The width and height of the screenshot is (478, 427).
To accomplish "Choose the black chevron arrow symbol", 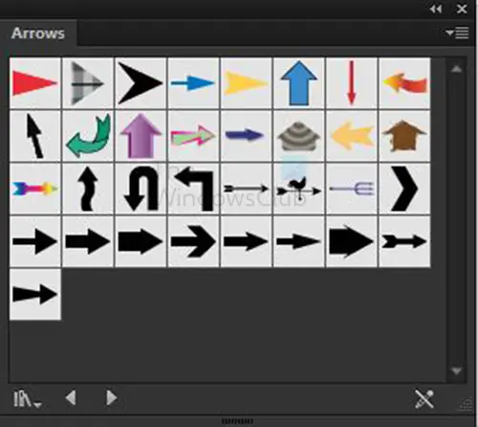I will 404,189.
